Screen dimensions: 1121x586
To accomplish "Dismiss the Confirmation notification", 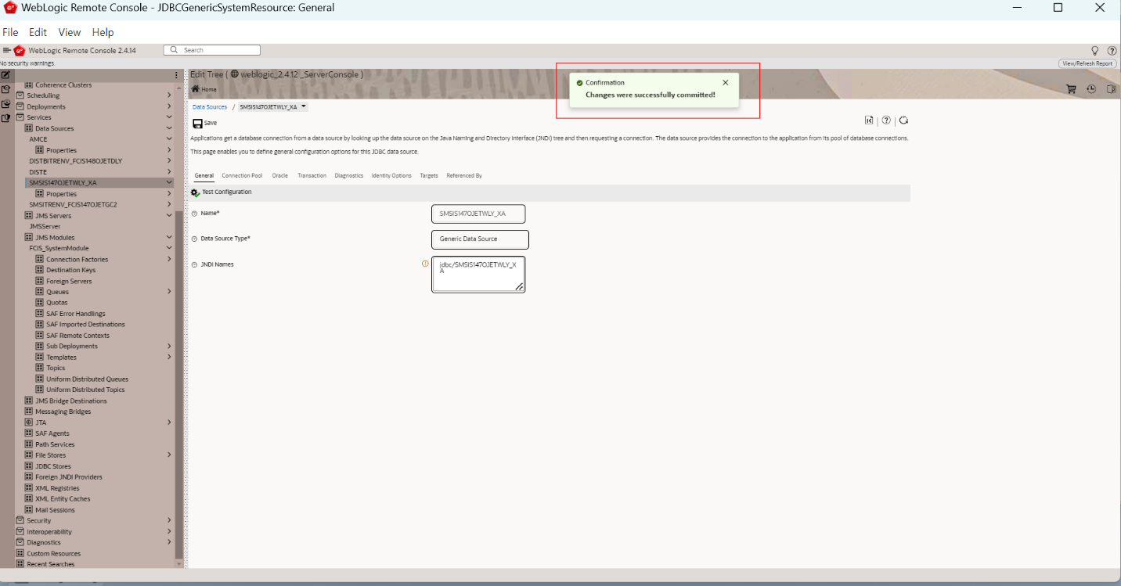I will 725,82.
